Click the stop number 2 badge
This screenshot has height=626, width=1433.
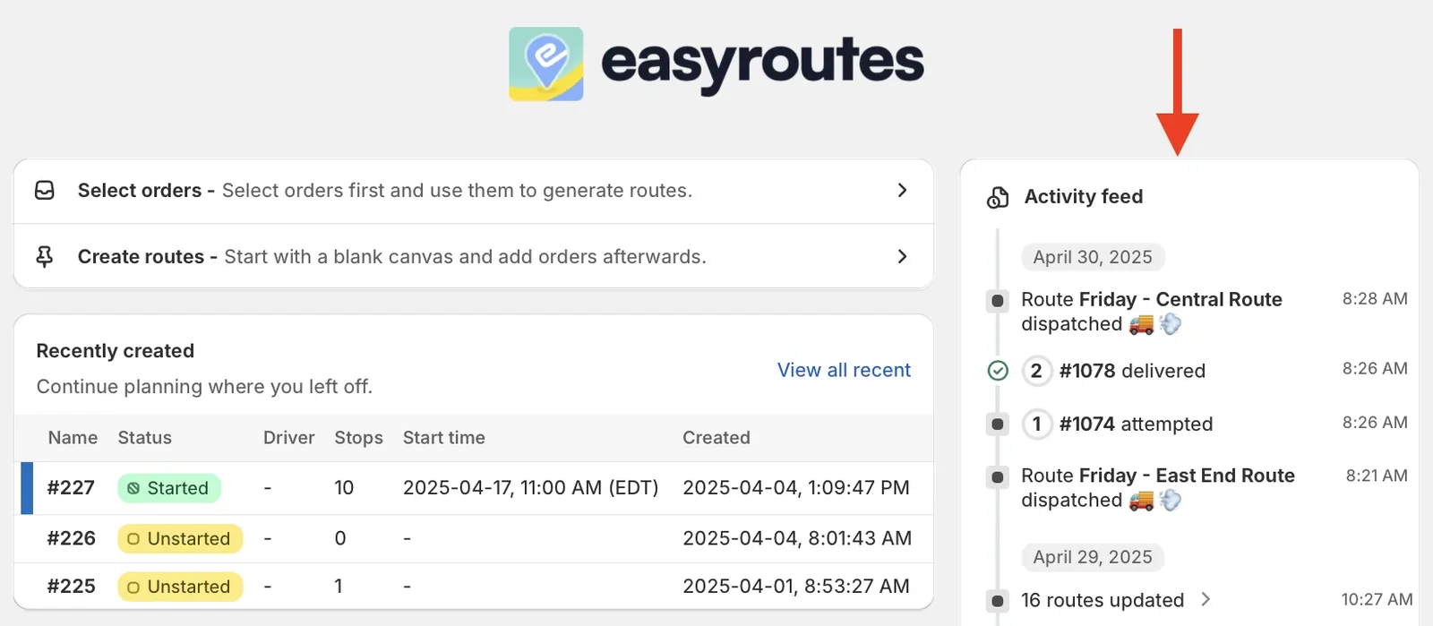pyautogui.click(x=1036, y=371)
